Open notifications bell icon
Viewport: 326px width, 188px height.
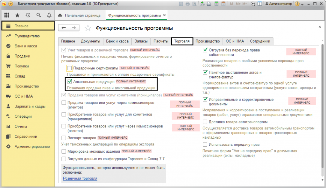(x=49, y=15)
